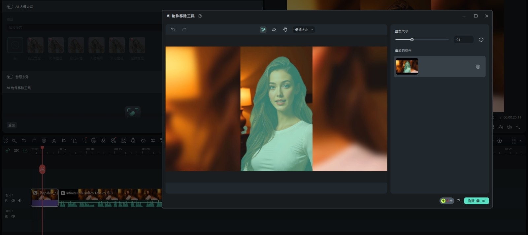Select the smart brush tool in AI 物件移除工具

point(263,30)
